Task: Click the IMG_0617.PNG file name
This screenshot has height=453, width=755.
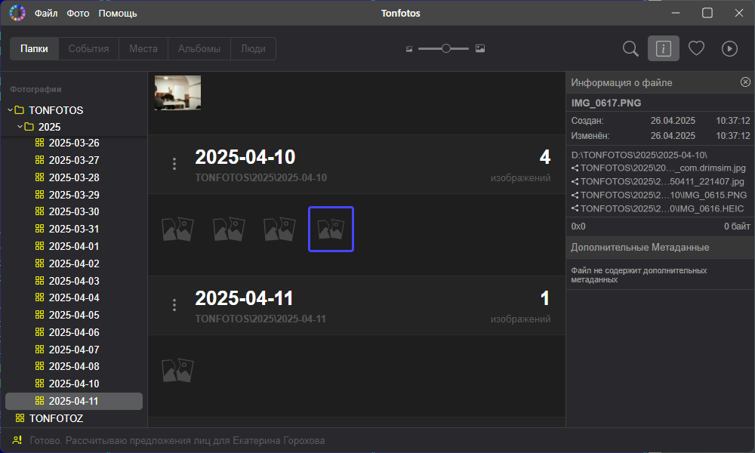Action: [606, 103]
